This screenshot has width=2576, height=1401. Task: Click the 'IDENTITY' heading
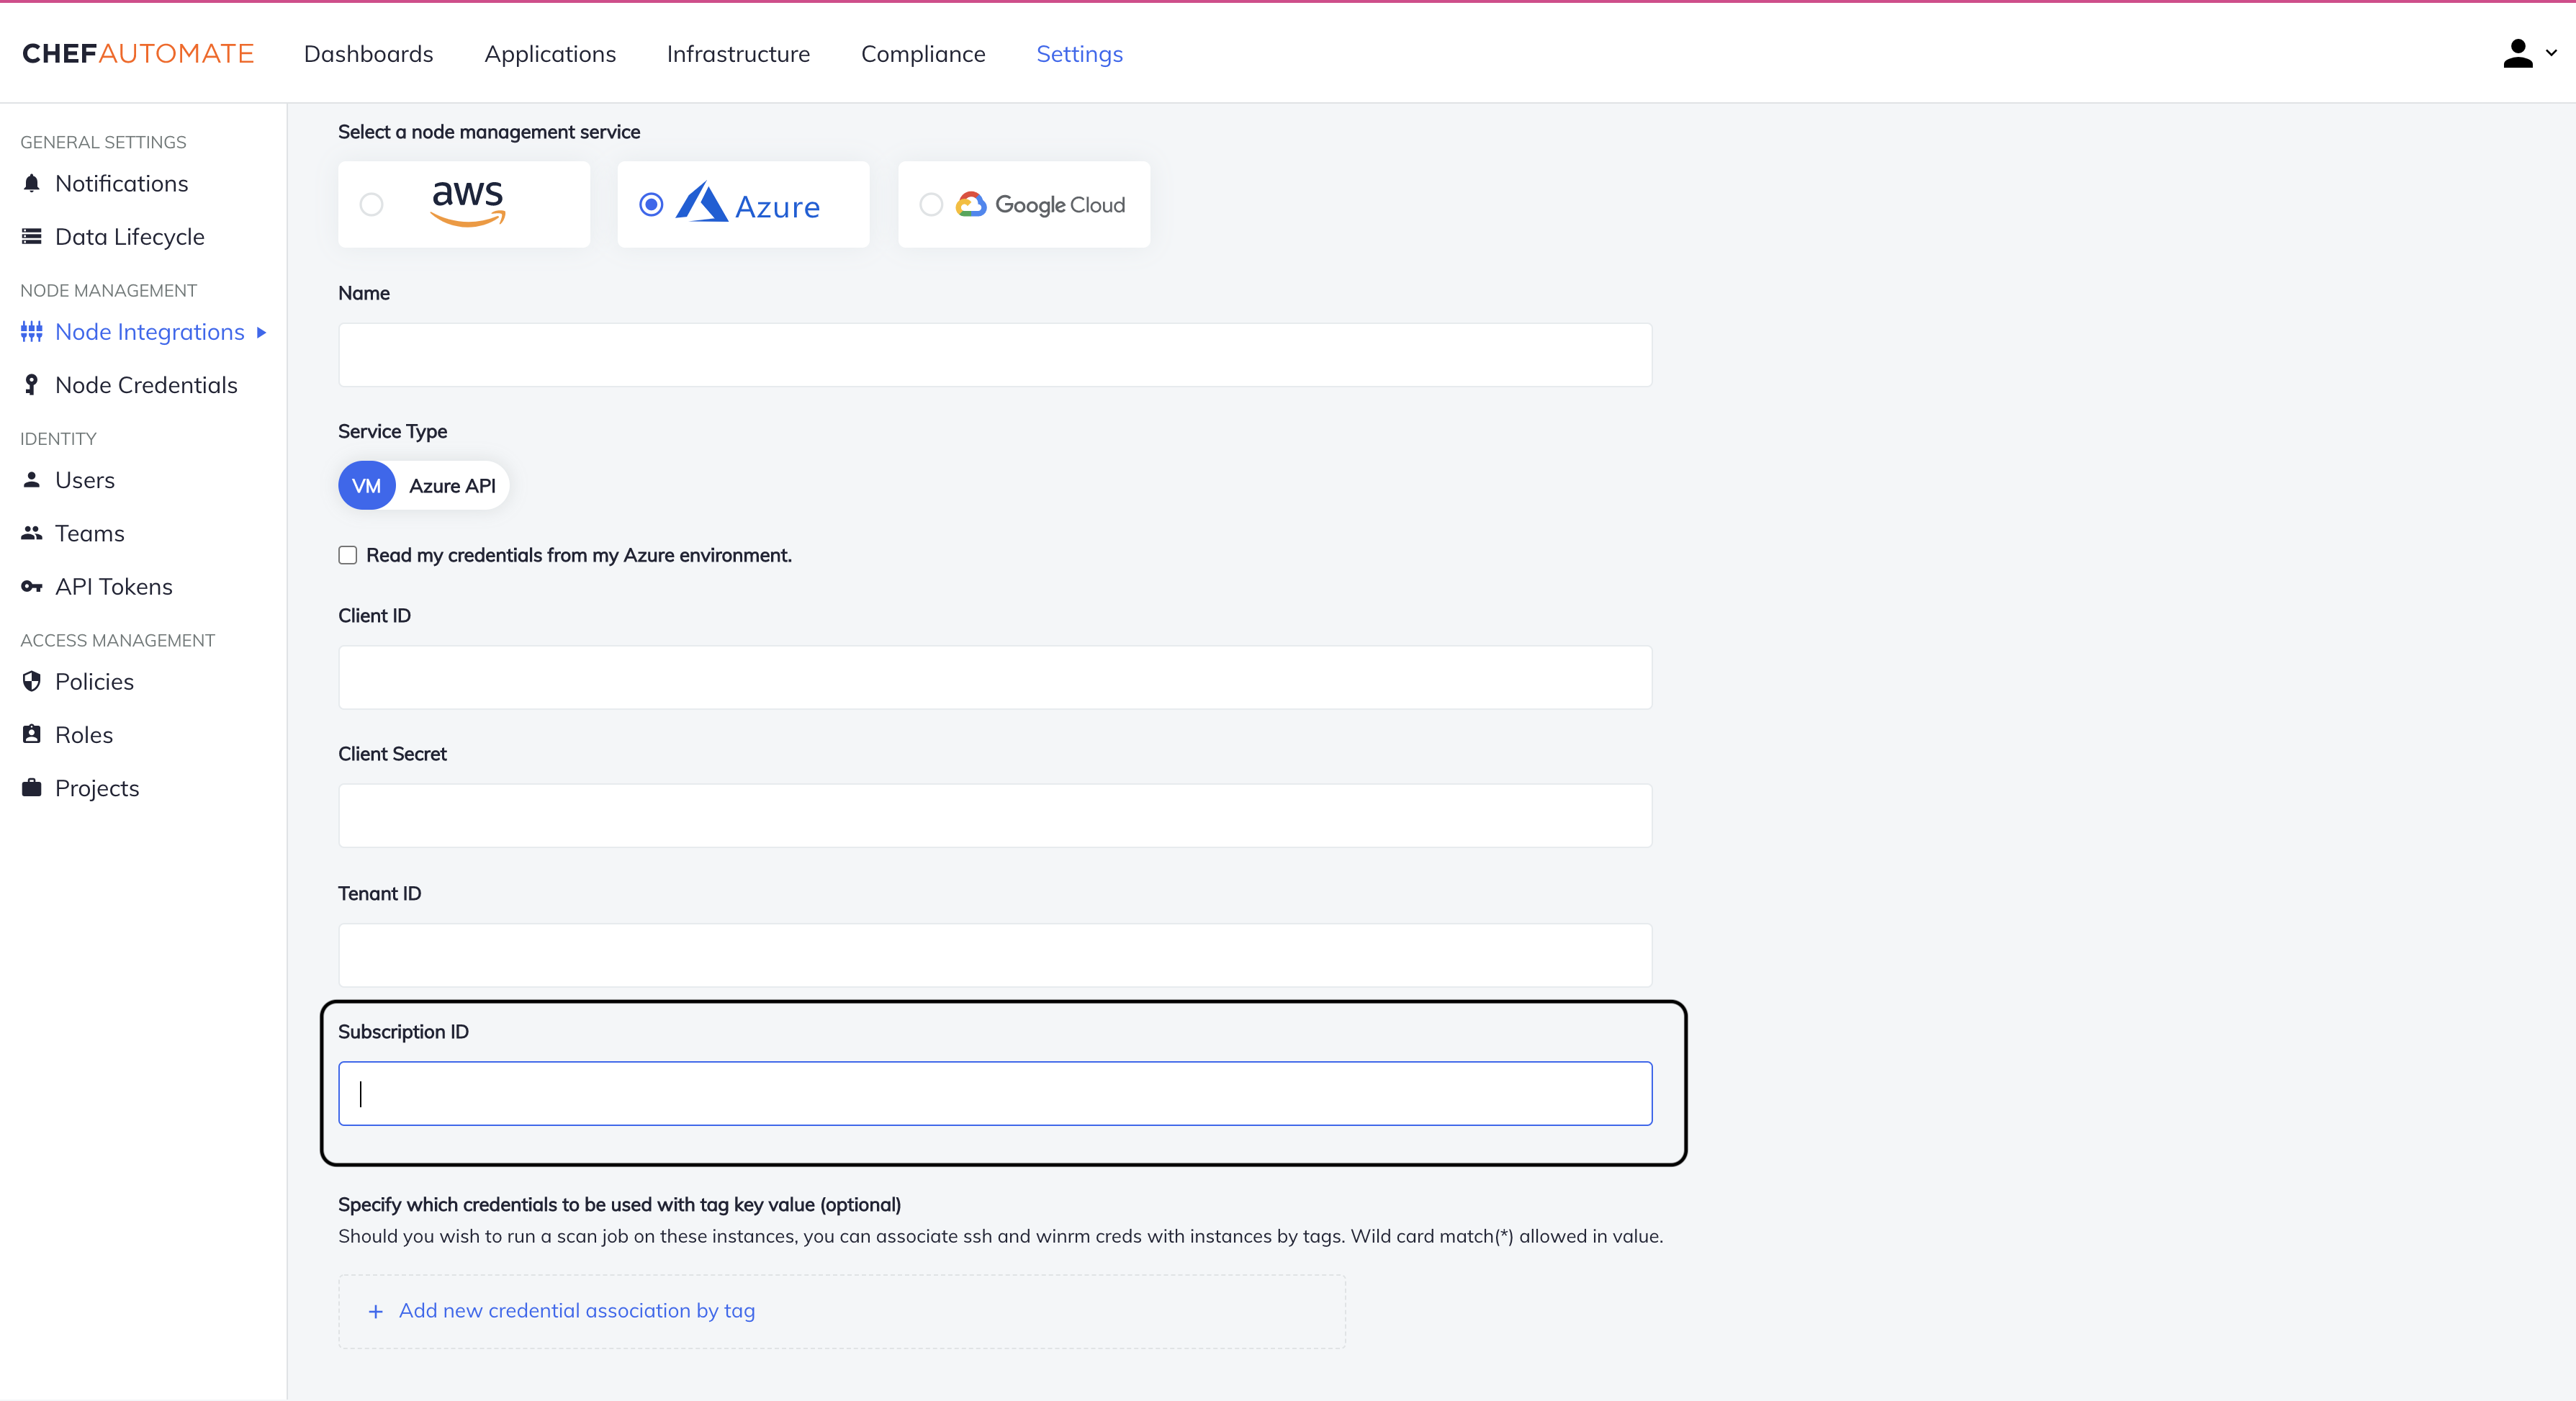pyautogui.click(x=58, y=439)
